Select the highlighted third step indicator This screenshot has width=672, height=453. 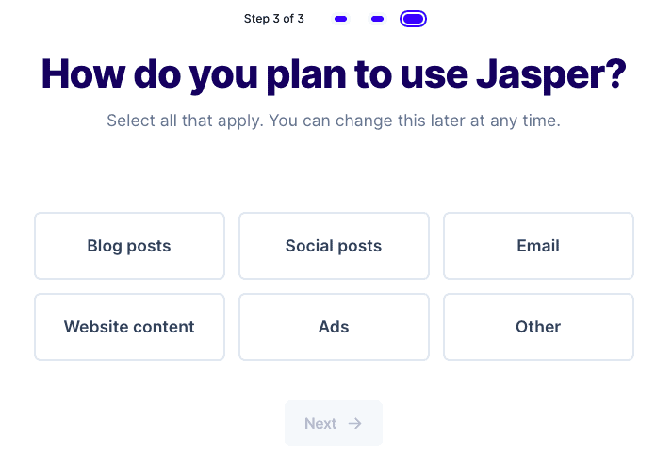point(413,19)
